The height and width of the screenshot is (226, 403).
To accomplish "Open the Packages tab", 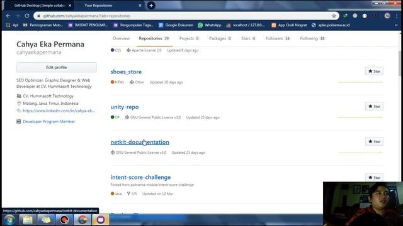I will 220,38.
